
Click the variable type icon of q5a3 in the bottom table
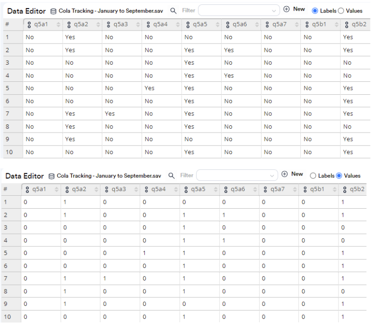(107, 190)
